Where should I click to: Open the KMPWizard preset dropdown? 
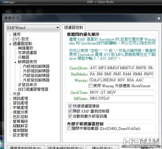[33, 28]
